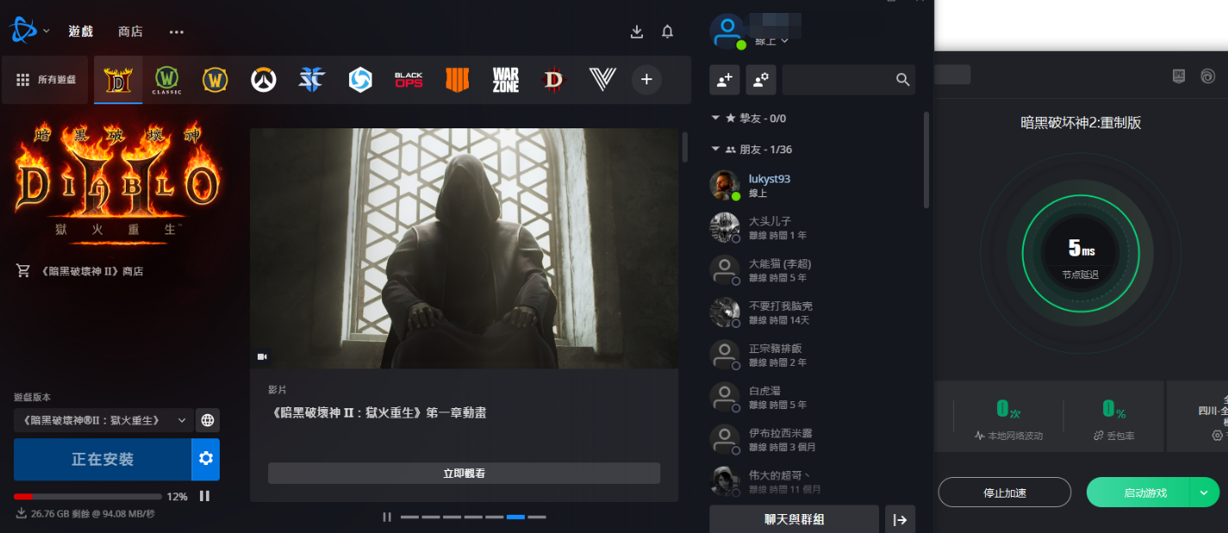
Task: Click Epic Games icon in accelerator window
Action: click(1179, 76)
